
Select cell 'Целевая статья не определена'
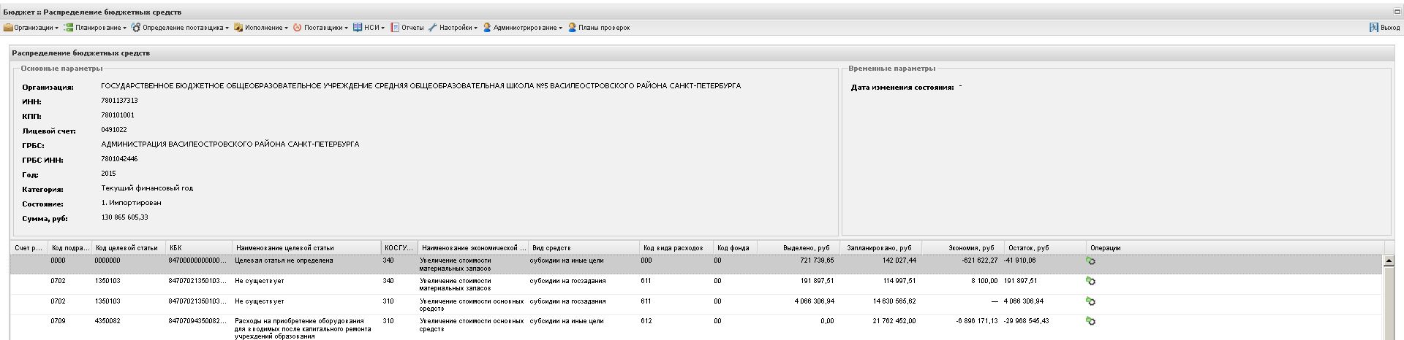click(284, 260)
